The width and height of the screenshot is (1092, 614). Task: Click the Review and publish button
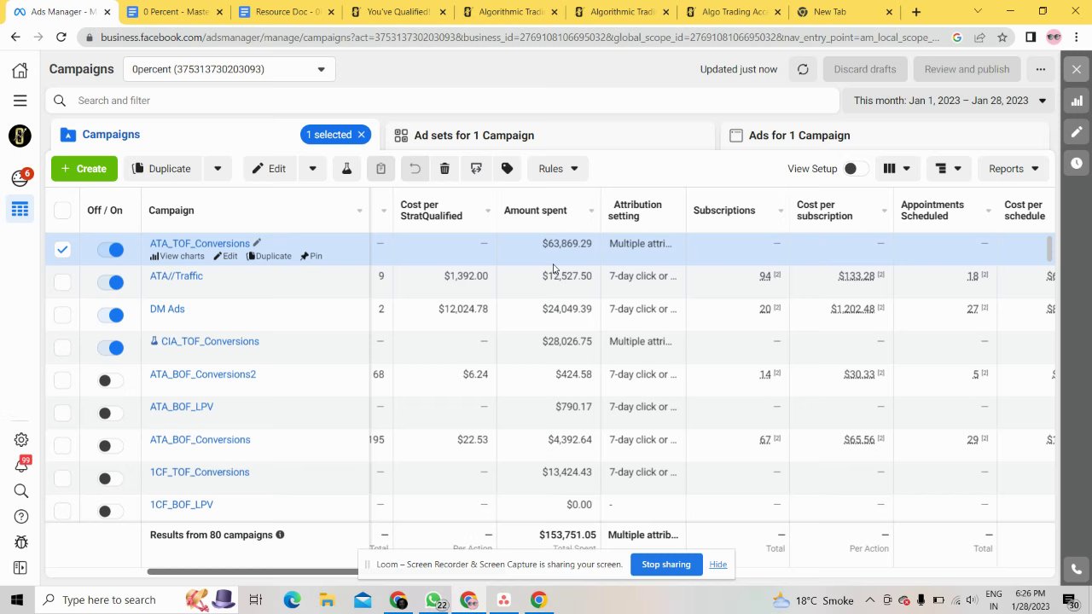pos(967,69)
